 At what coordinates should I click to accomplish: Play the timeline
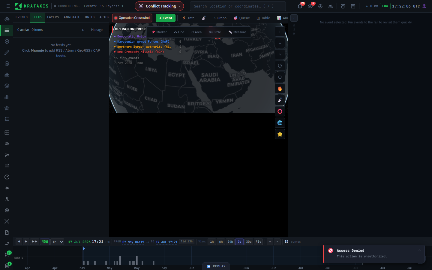[x=26, y=241]
